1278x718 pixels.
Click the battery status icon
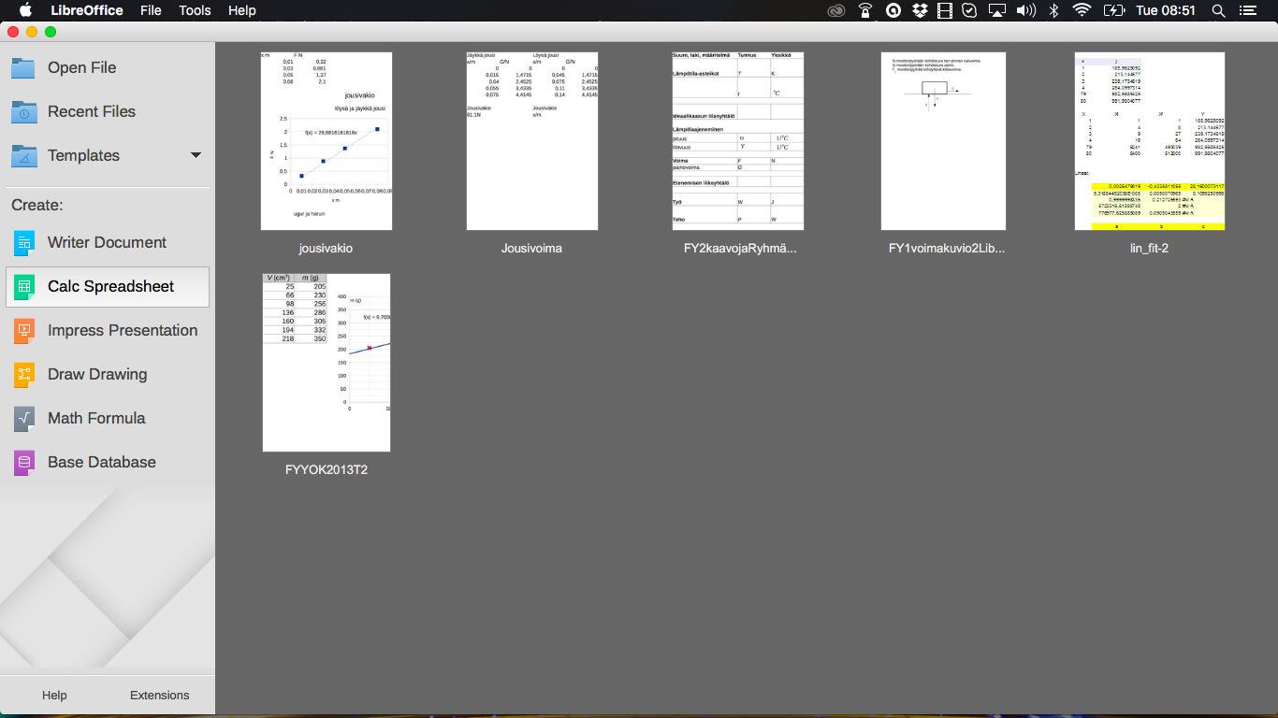(1114, 10)
